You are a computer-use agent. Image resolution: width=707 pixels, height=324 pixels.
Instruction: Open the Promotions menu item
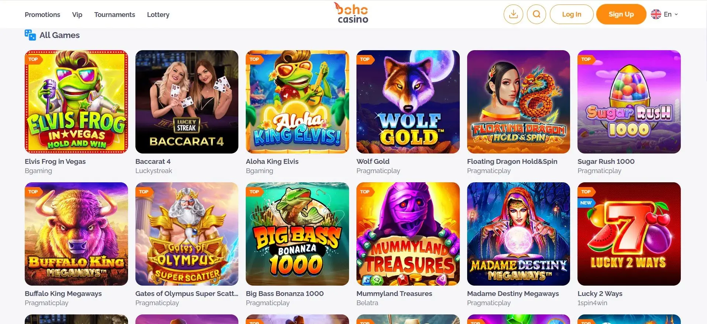pyautogui.click(x=42, y=15)
